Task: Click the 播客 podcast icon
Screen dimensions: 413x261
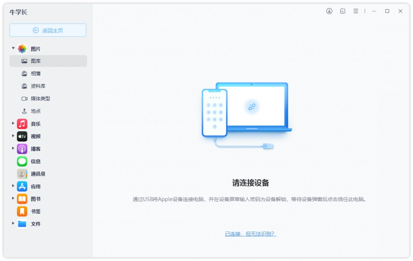Action: tap(21, 149)
